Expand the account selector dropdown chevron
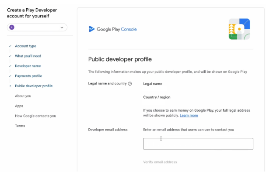 62,27
